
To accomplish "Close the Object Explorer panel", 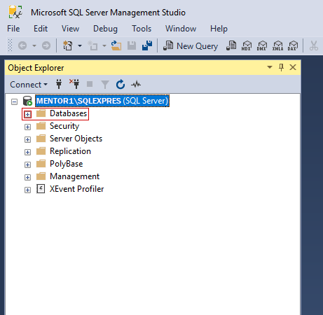I will tap(293, 67).
